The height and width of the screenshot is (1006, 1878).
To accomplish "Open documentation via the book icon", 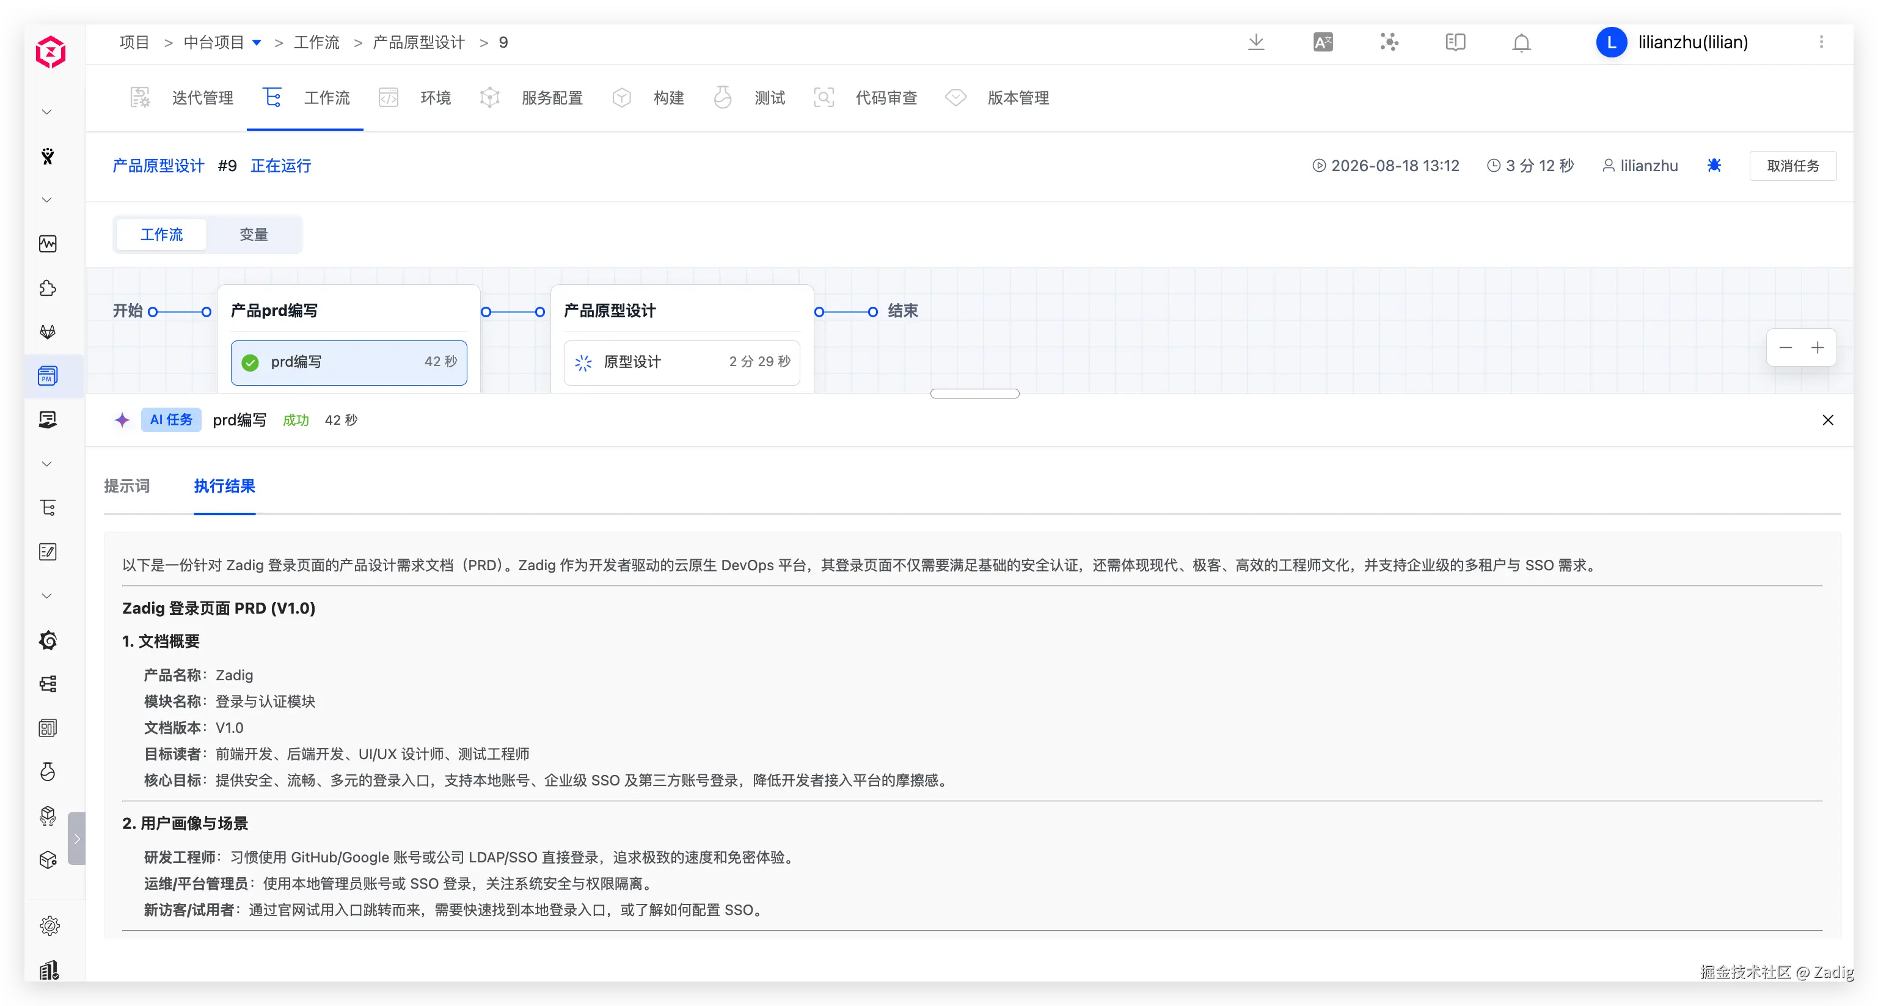I will (1455, 42).
